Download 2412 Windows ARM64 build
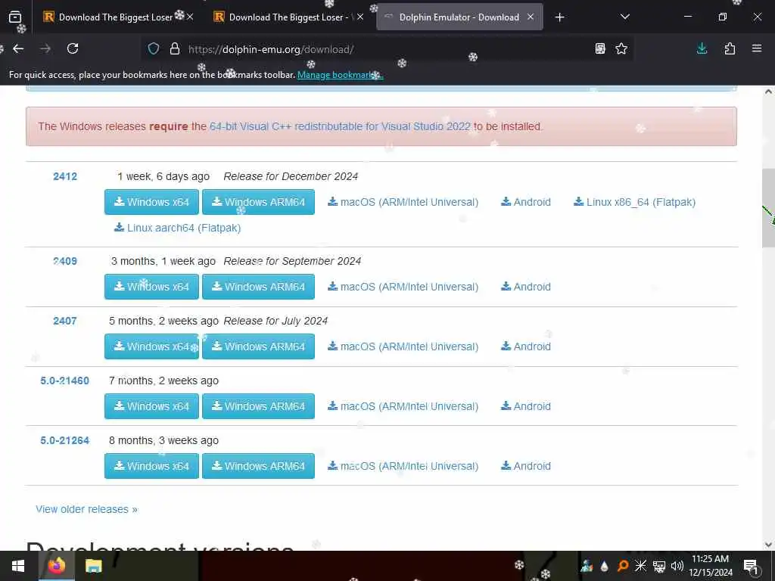The image size is (775, 581). point(259,202)
